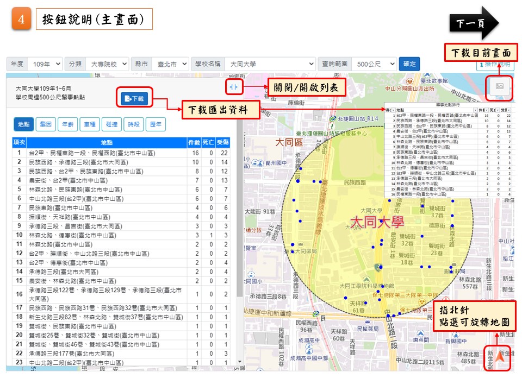Screen dimensions: 522x391
Task: Click the north compass arrow icon
Action: 500,357
